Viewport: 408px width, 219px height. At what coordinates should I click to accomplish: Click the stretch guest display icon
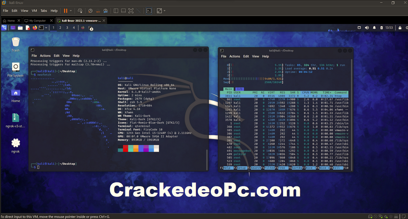(159, 11)
